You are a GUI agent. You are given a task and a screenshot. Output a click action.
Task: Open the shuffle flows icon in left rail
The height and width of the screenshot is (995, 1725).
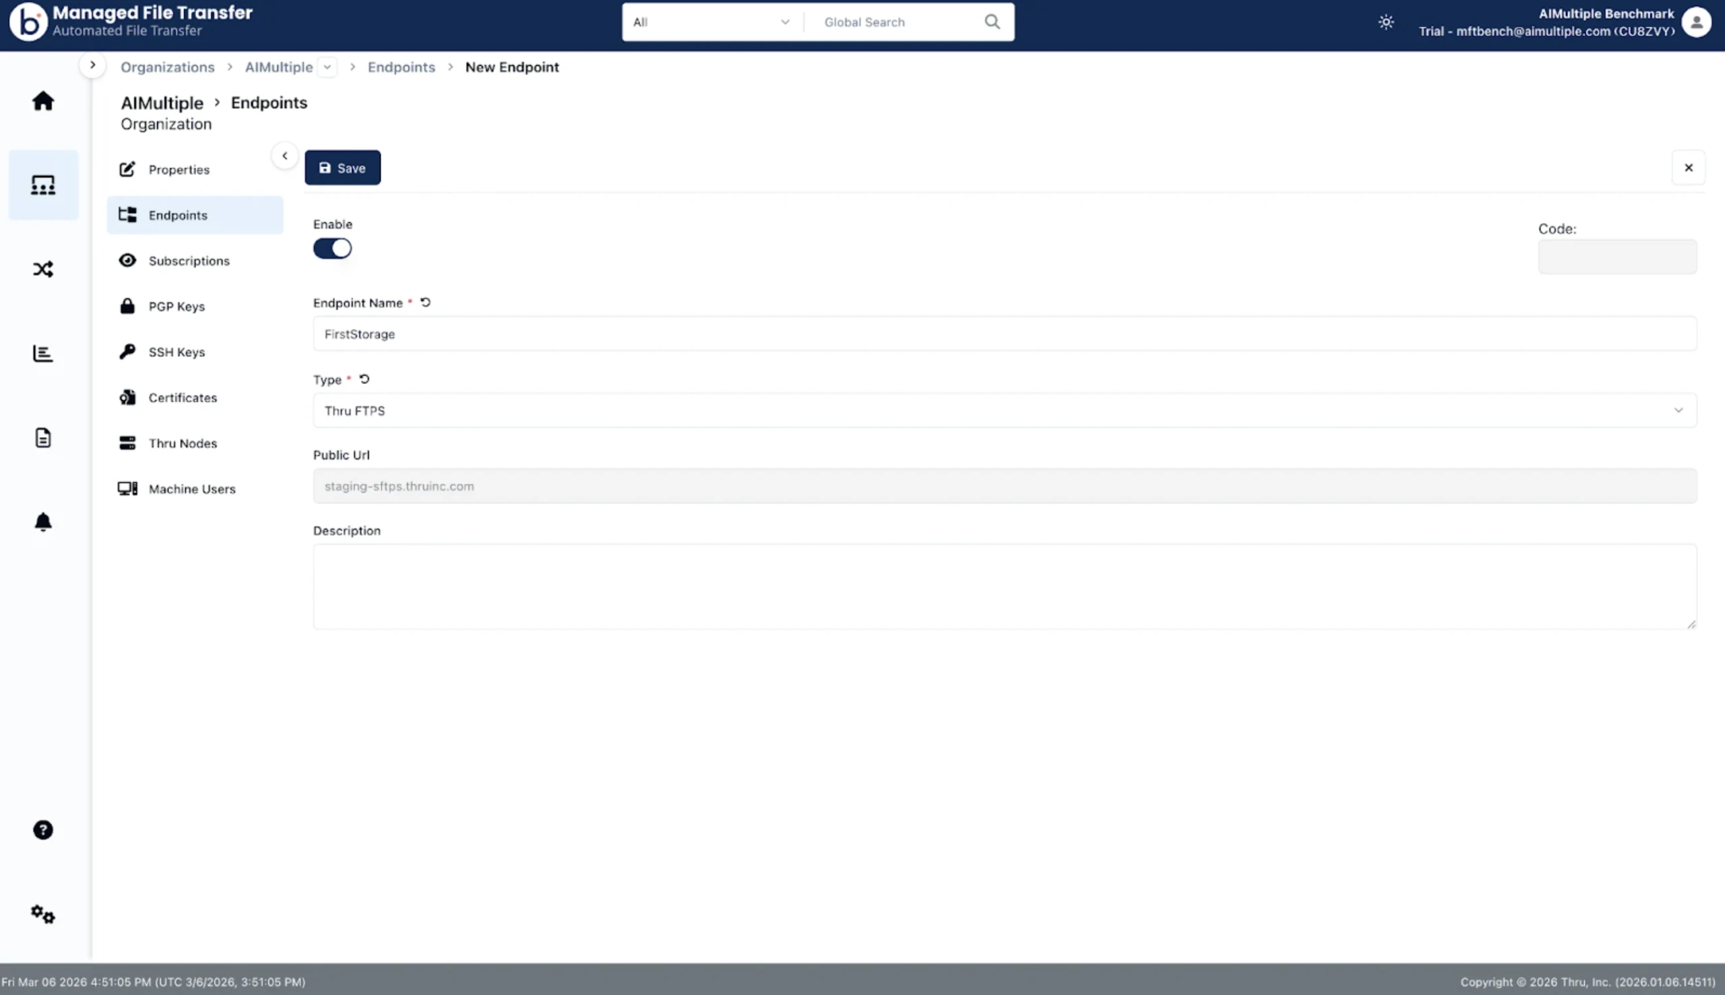tap(43, 269)
